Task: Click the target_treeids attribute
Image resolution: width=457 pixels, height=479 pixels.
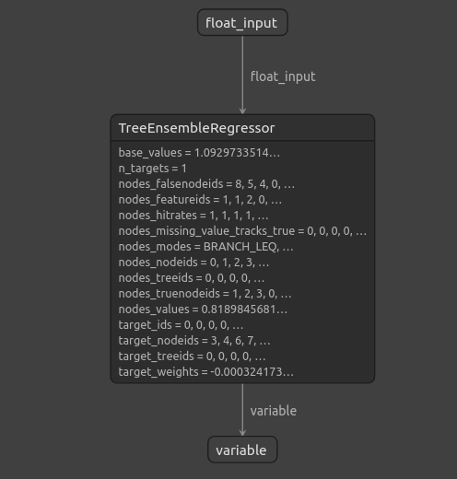Action: click(192, 356)
